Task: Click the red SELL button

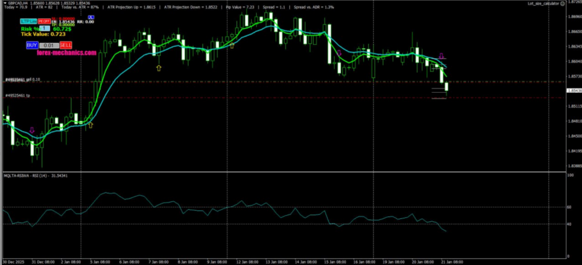Action: click(66, 45)
